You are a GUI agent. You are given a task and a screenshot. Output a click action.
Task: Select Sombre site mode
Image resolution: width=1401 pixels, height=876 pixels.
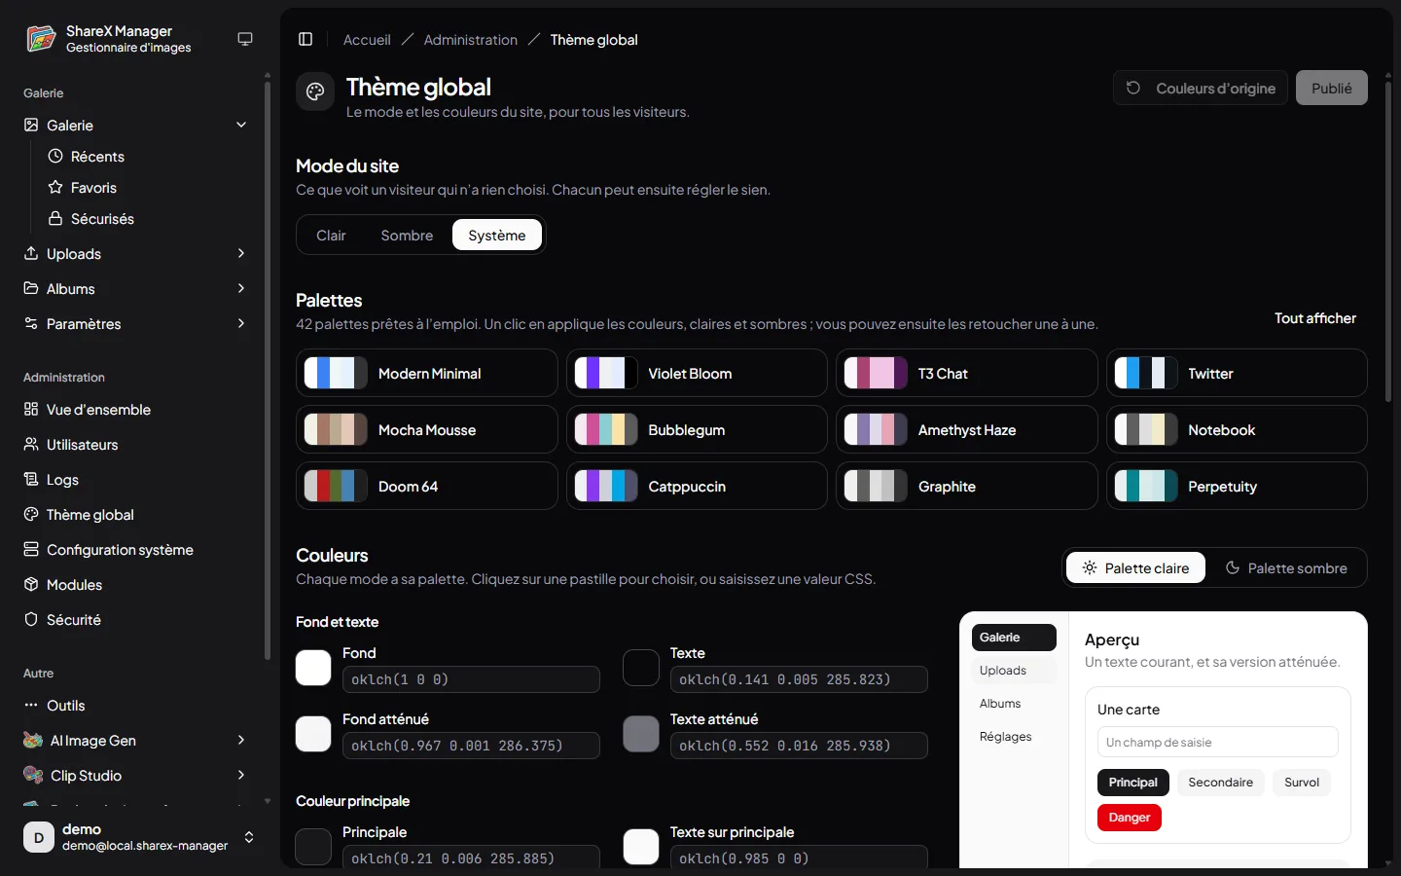(x=407, y=236)
